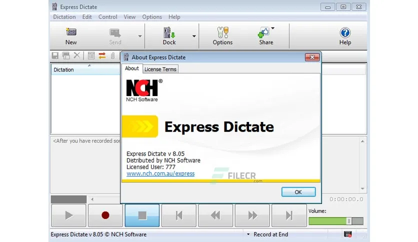The width and height of the screenshot is (418, 242).
Task: Click the Share toolbar icon
Action: (266, 36)
